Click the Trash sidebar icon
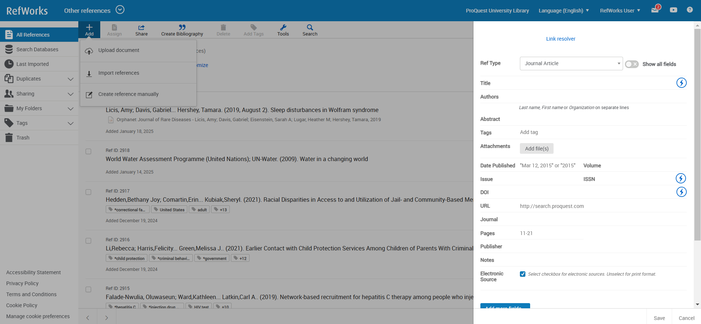This screenshot has height=324, width=701. coord(9,138)
